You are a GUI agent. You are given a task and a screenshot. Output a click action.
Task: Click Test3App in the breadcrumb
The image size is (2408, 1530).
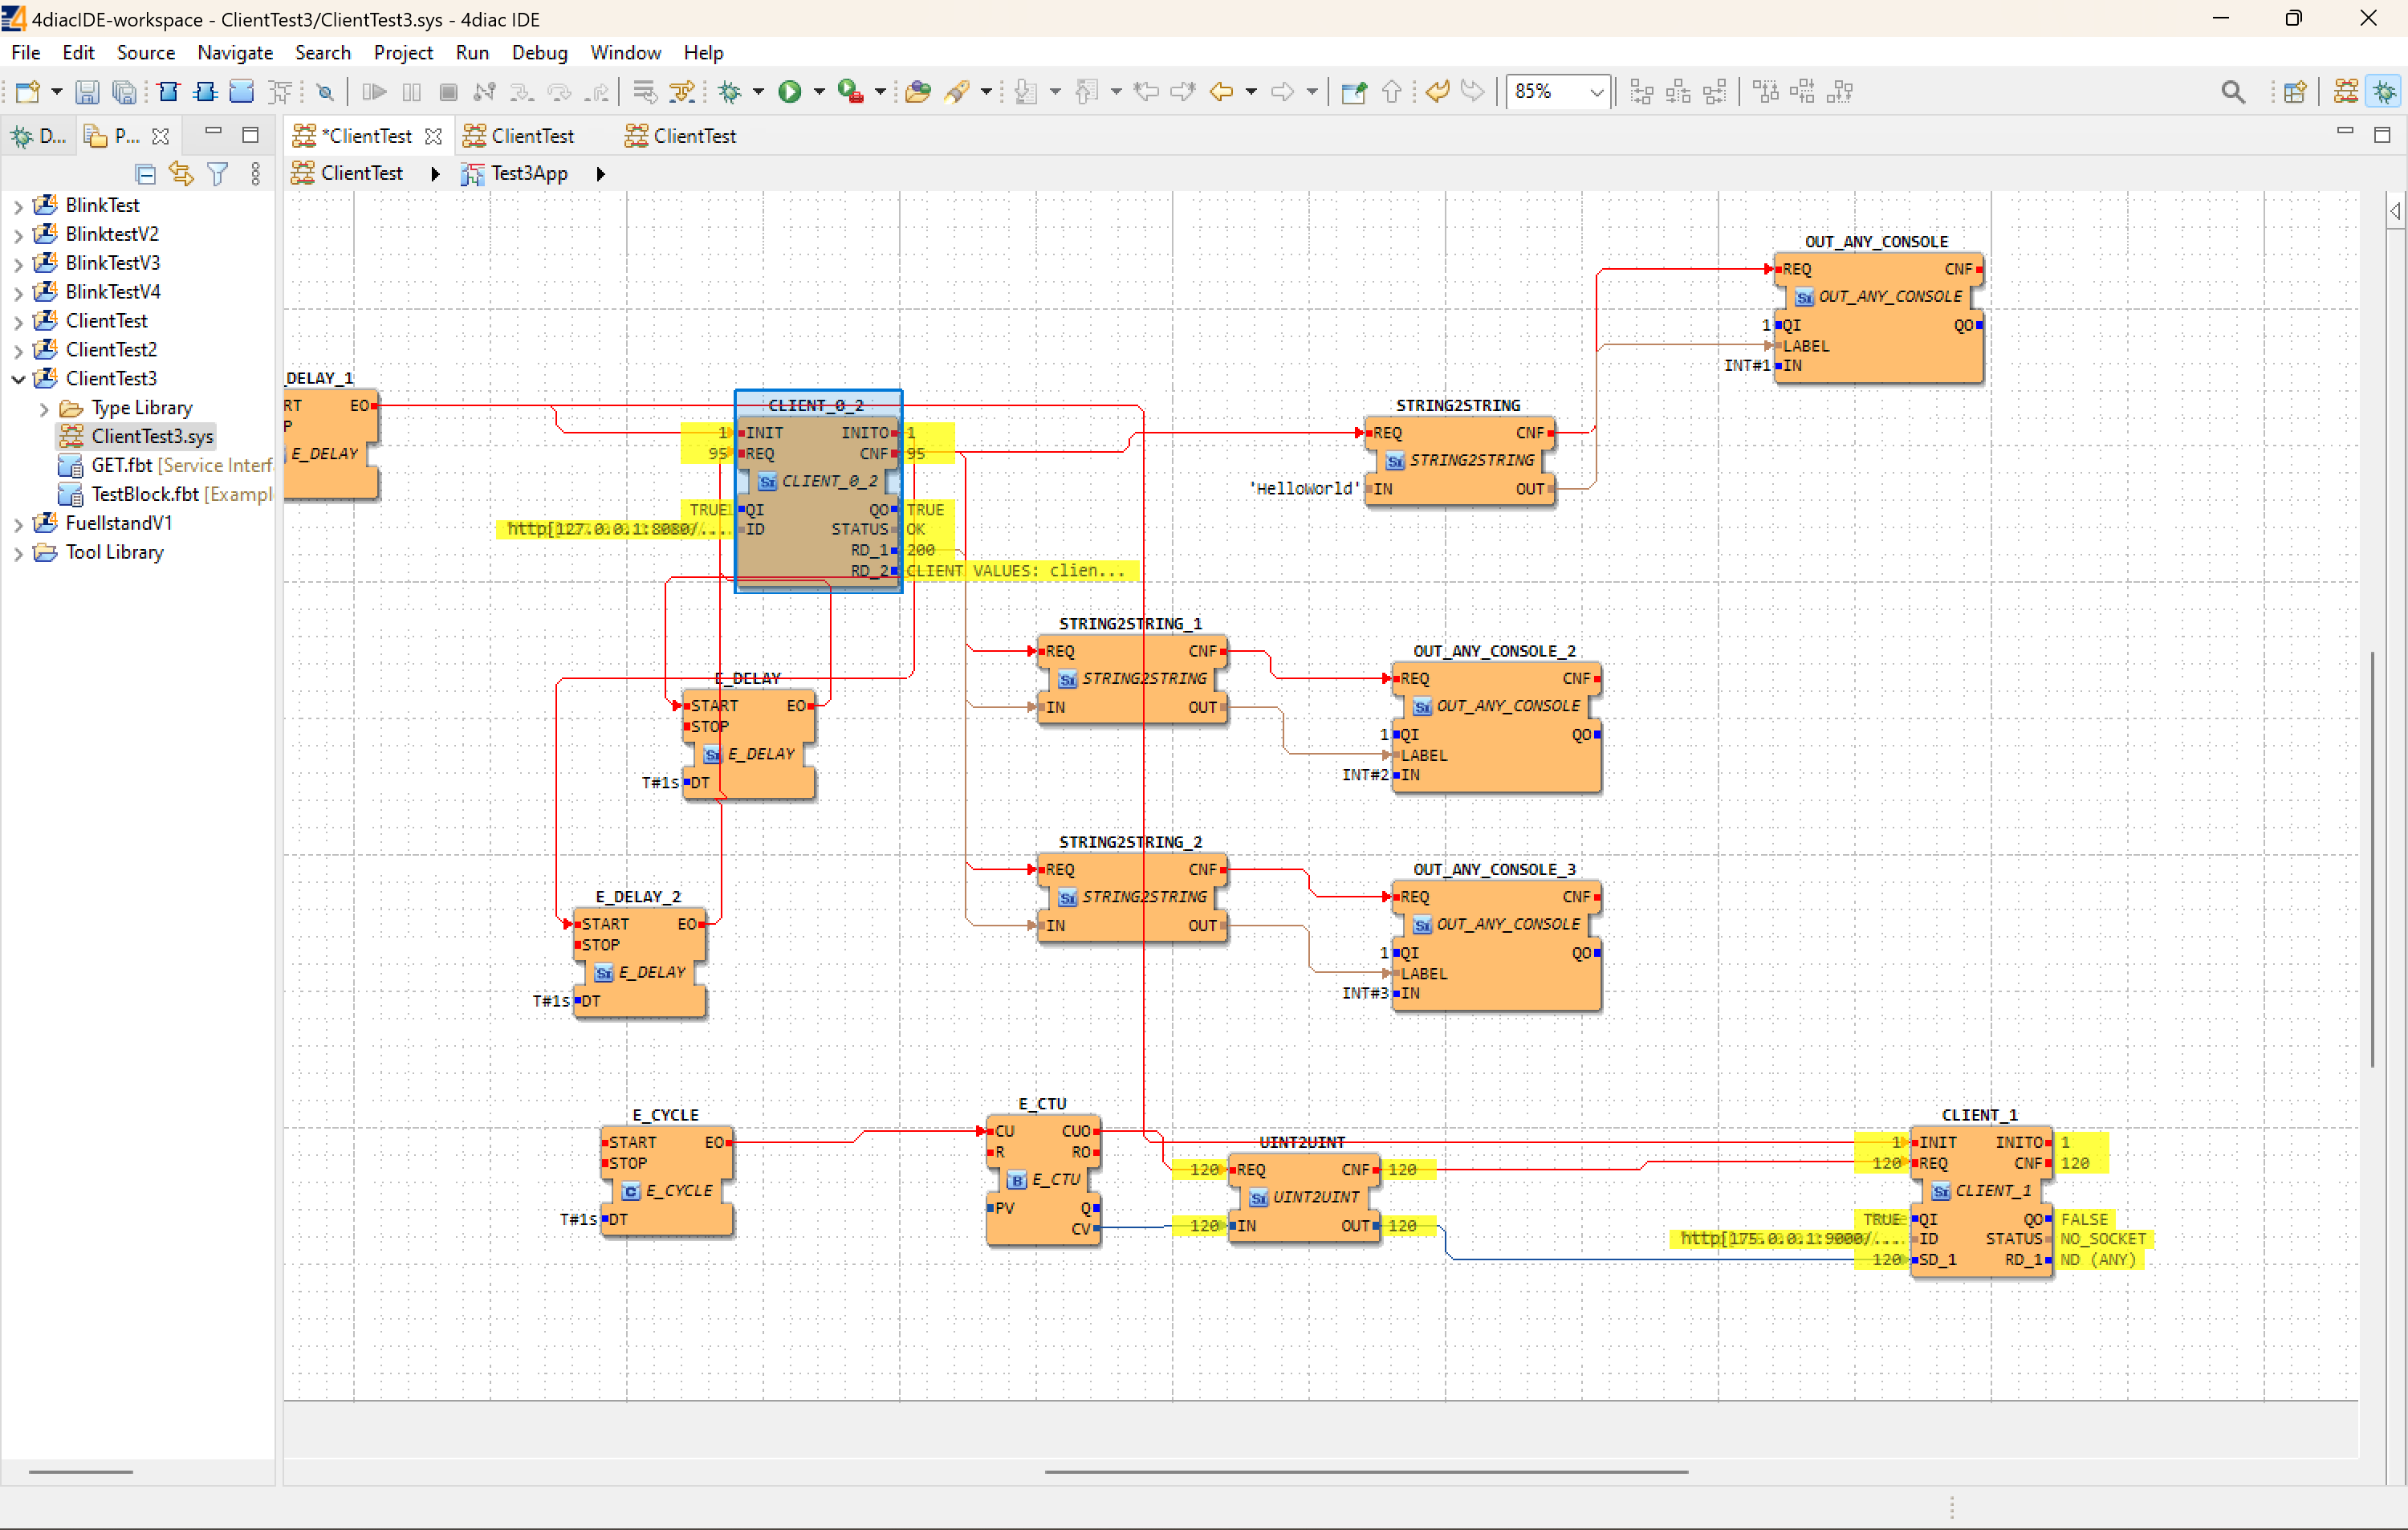tap(528, 173)
